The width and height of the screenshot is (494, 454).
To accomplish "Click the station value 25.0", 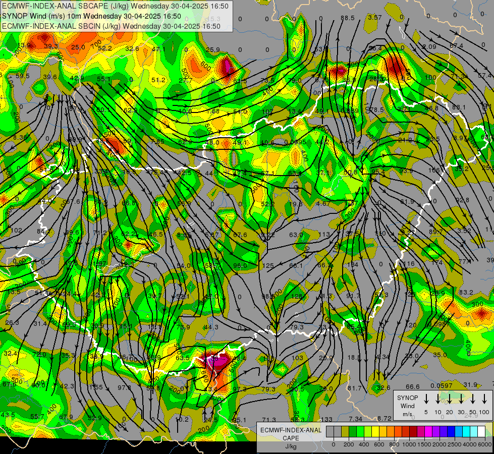I will 78,47.
